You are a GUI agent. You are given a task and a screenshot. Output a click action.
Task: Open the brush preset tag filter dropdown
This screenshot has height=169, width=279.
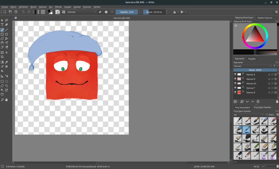pos(249,115)
